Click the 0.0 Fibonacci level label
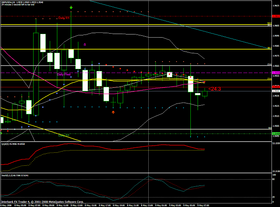Viewport: 280px width, 207px height. point(270,128)
